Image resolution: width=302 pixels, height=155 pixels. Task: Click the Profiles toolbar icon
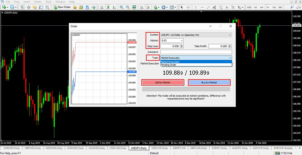[12, 7]
